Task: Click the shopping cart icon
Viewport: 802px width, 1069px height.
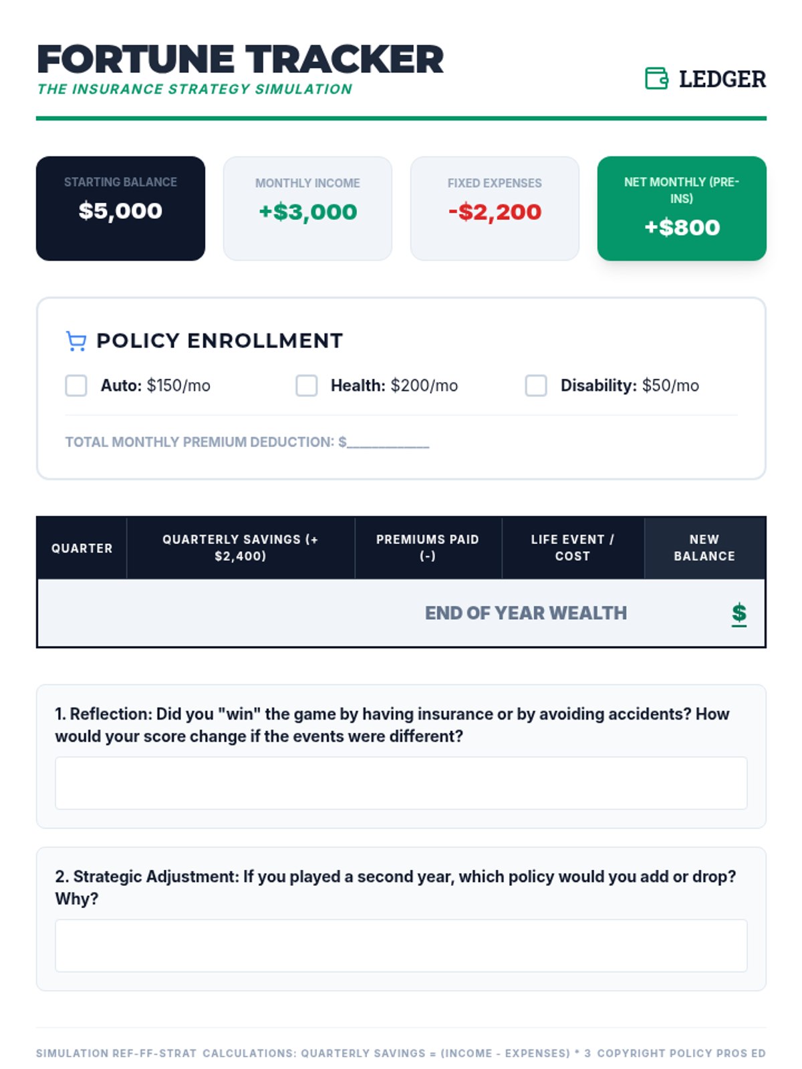Action: point(76,341)
